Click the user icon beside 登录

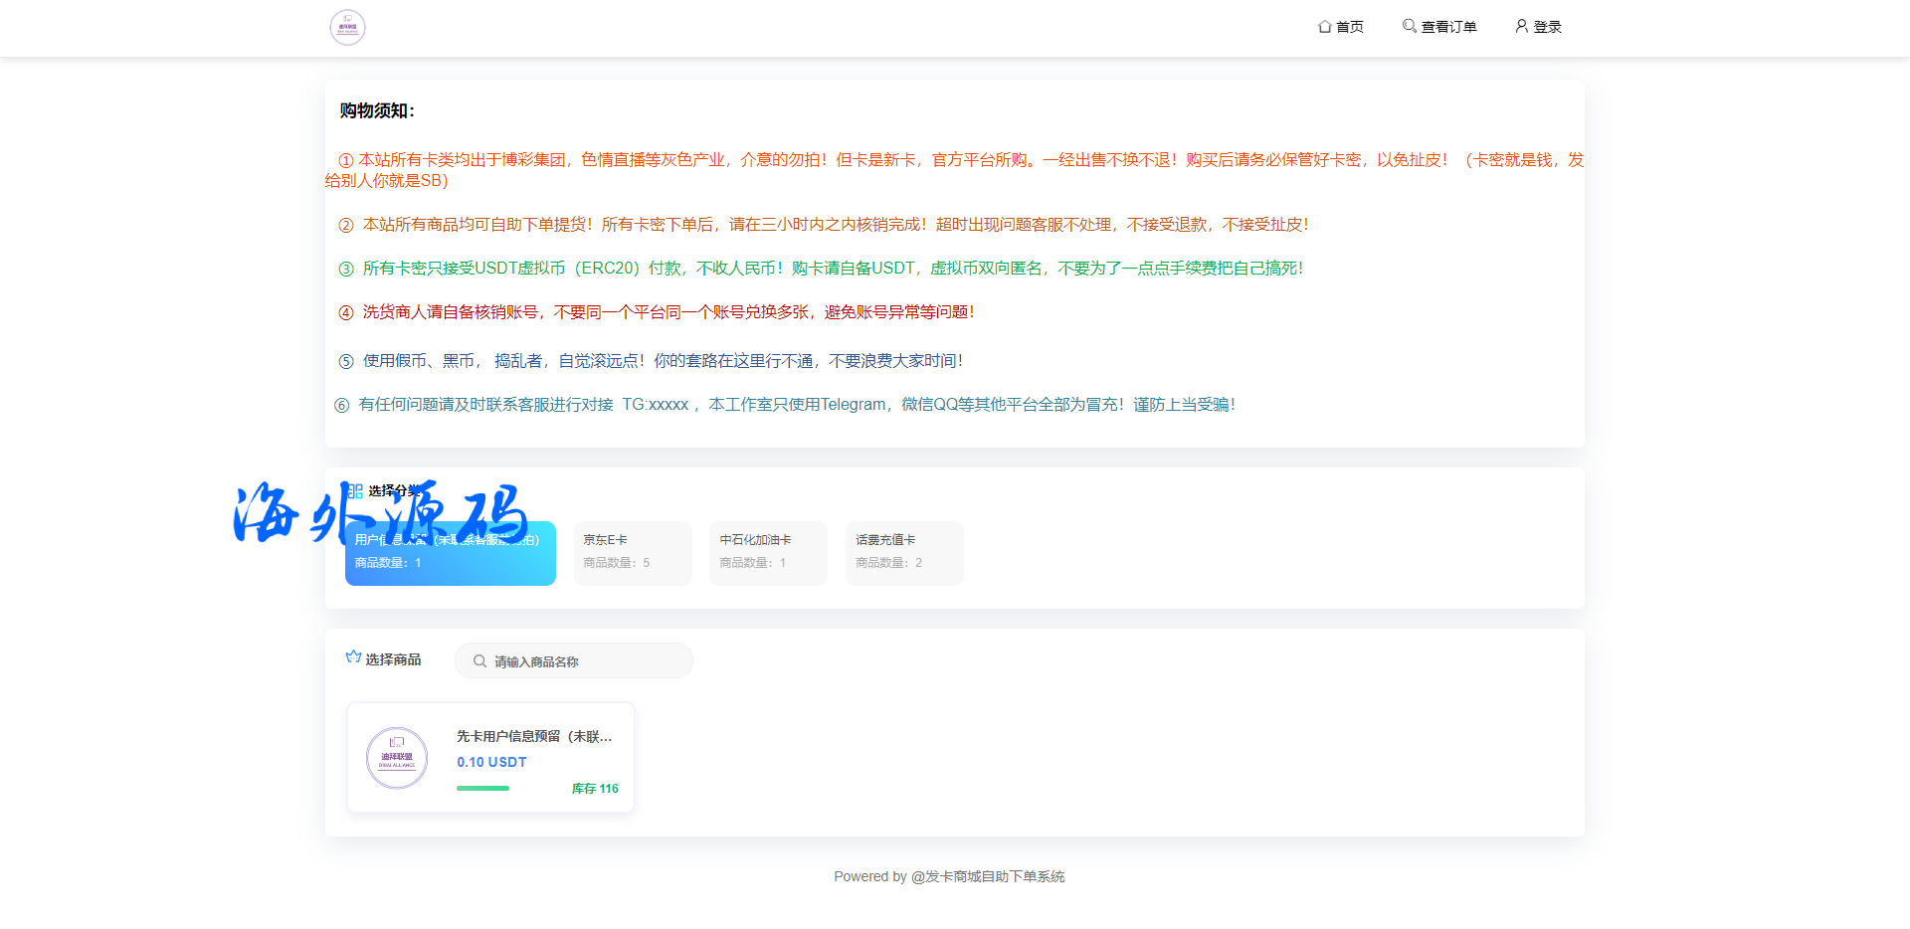[1521, 26]
